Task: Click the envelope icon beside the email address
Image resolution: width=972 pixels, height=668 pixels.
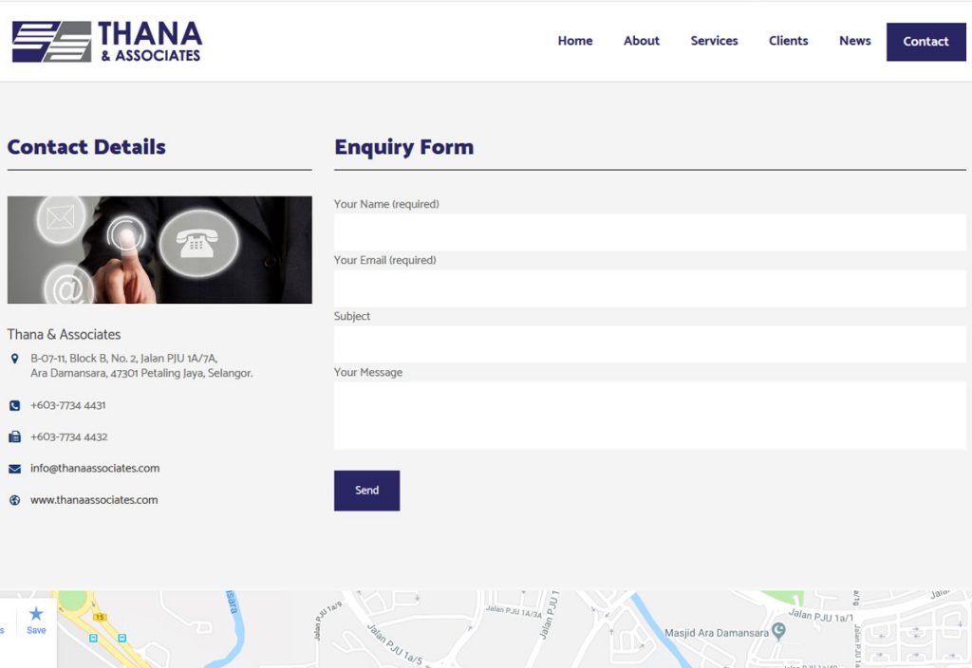Action: pyautogui.click(x=14, y=469)
